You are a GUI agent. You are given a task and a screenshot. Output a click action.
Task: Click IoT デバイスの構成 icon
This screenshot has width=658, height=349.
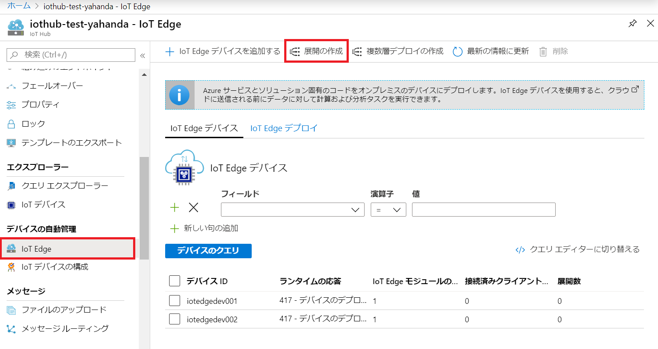[x=11, y=267]
